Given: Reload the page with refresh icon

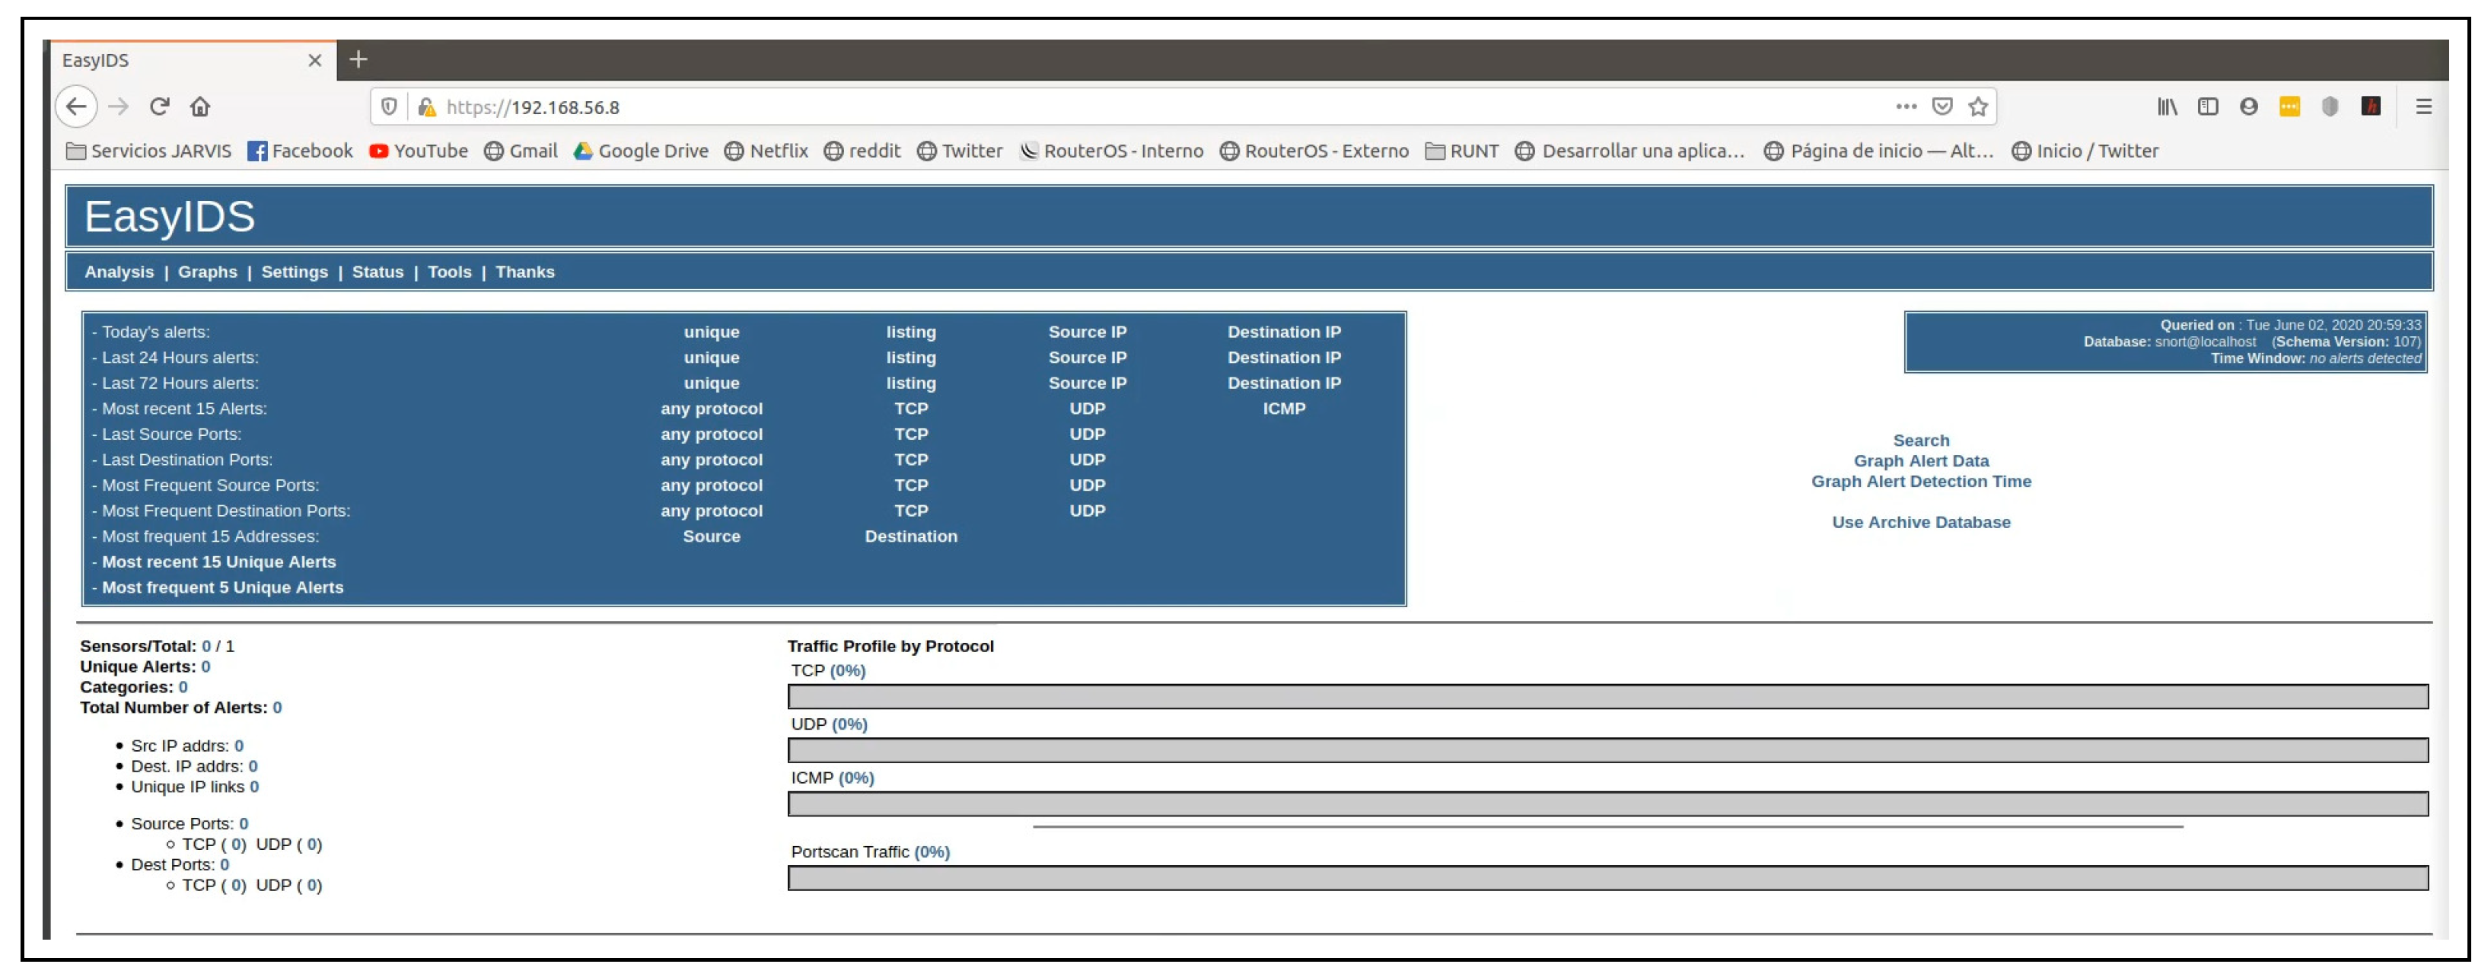Looking at the screenshot, I should click(160, 107).
